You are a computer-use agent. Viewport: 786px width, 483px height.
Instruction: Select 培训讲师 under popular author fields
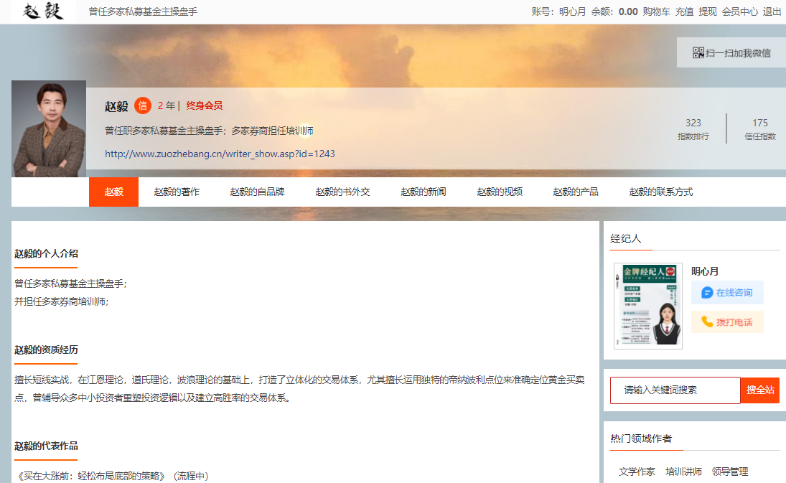(x=683, y=472)
